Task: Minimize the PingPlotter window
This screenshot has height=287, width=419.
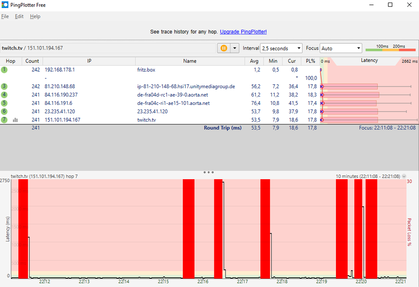Action: (x=371, y=5)
